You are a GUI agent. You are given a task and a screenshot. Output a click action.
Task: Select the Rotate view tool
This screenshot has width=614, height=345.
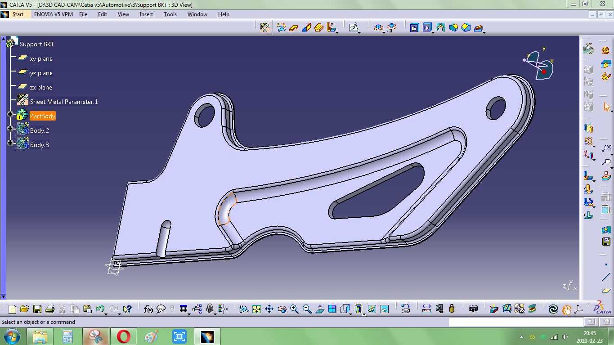coord(282,309)
